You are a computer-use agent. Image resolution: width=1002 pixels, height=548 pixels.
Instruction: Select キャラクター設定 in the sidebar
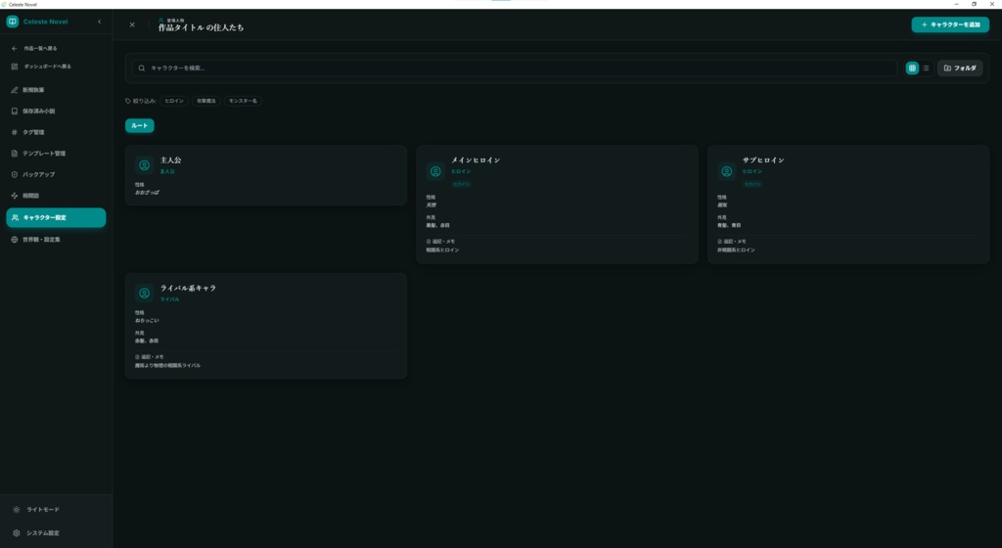(56, 218)
